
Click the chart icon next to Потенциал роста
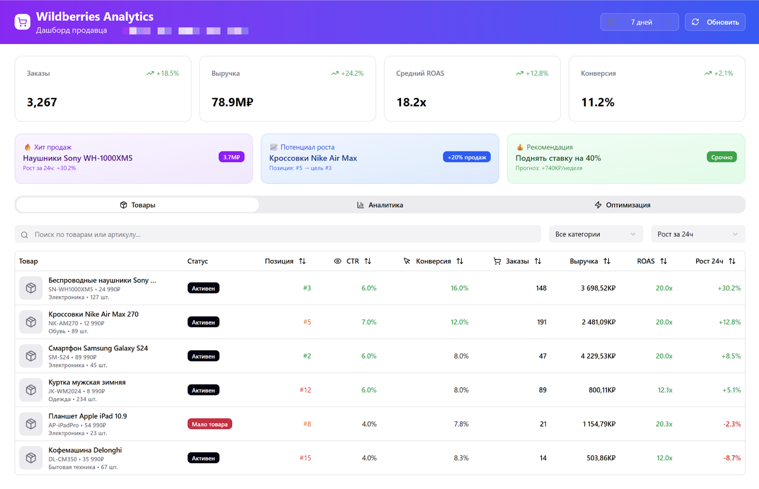click(274, 147)
